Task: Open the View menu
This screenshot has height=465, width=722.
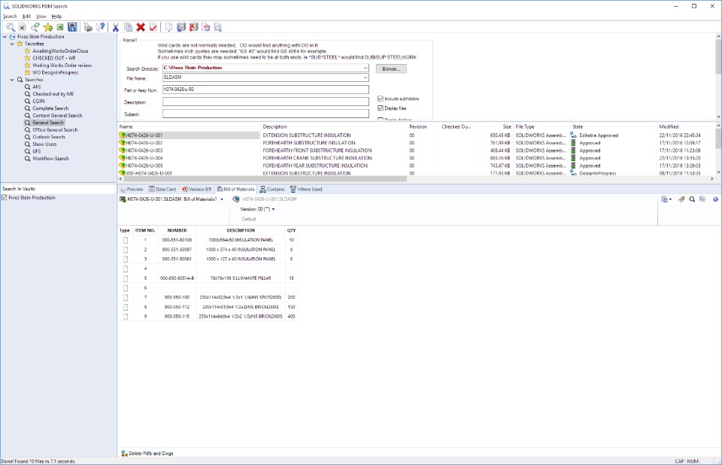Action: coord(41,16)
